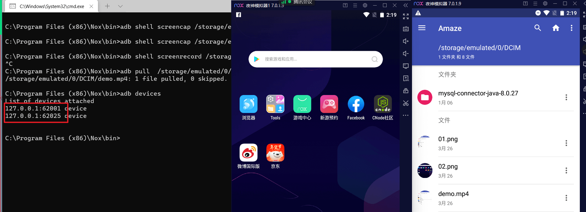Tap the search icon in Amaze
Image resolution: width=586 pixels, height=212 pixels.
(538, 28)
